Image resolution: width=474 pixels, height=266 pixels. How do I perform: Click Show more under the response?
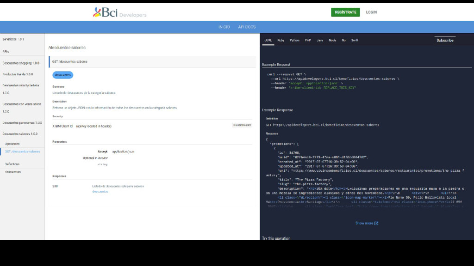(x=364, y=223)
